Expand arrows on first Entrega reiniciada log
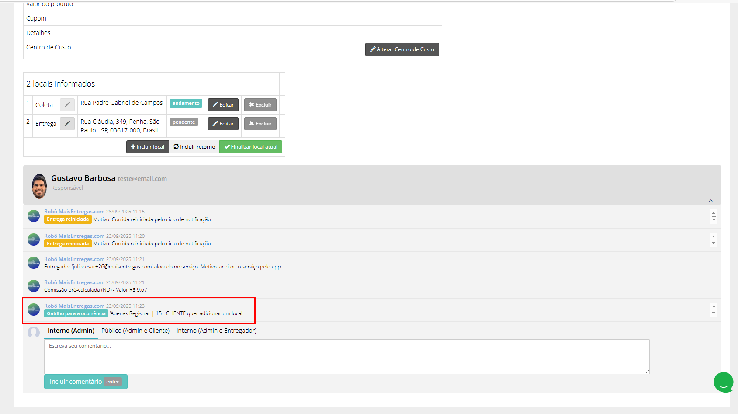 point(714,216)
